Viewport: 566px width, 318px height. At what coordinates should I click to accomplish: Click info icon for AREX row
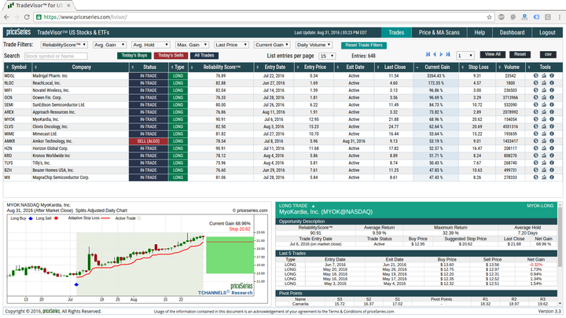[552, 112]
